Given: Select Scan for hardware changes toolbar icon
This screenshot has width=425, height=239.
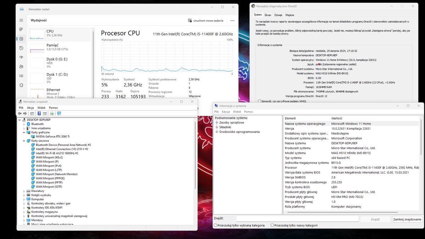Looking at the screenshot, I should tap(51, 113).
